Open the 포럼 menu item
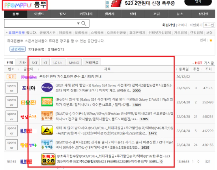 tap(157, 14)
